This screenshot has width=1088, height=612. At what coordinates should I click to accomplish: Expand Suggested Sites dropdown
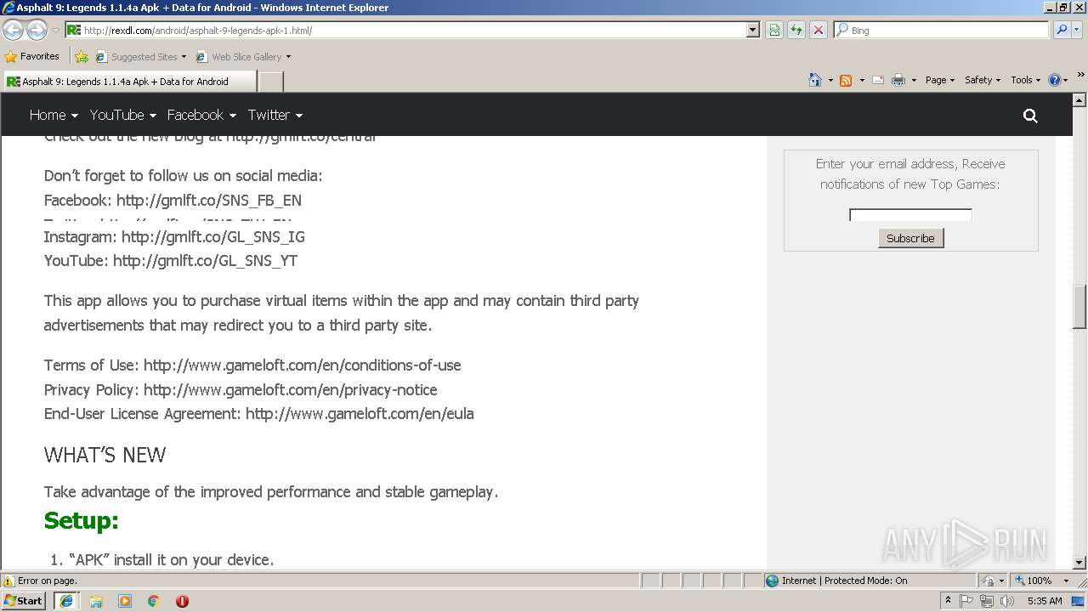[x=184, y=57]
